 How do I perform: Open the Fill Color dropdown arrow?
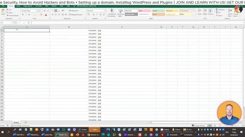coord(43,15)
